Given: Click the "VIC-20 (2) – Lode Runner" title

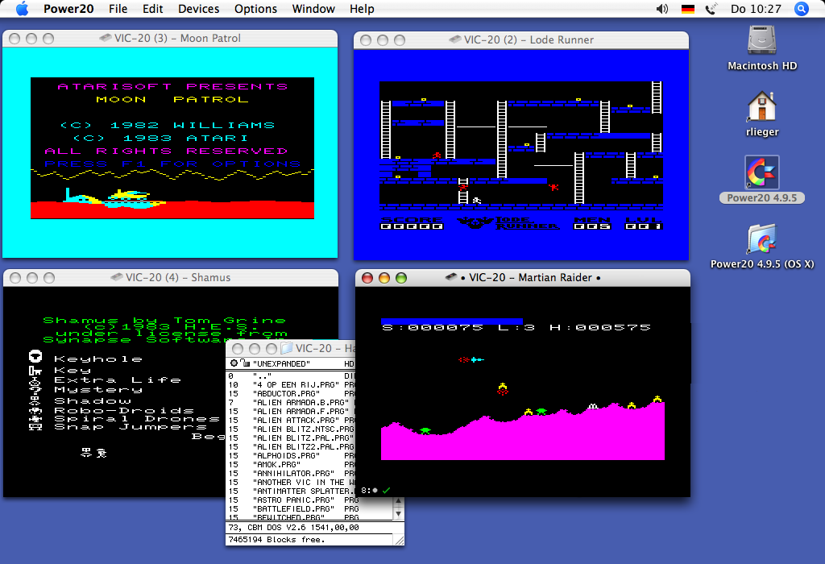Looking at the screenshot, I should 529,39.
